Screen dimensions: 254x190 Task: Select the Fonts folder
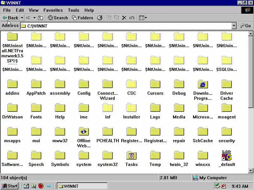click(36, 111)
